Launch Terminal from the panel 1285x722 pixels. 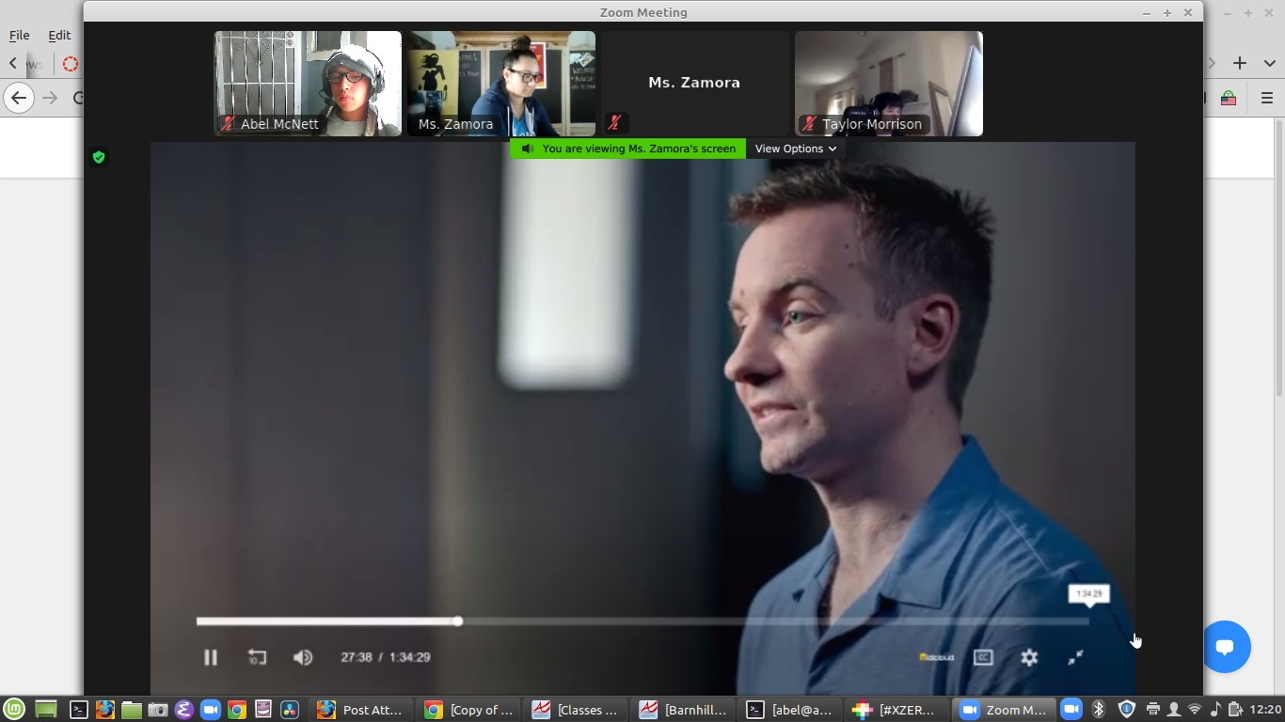click(79, 710)
